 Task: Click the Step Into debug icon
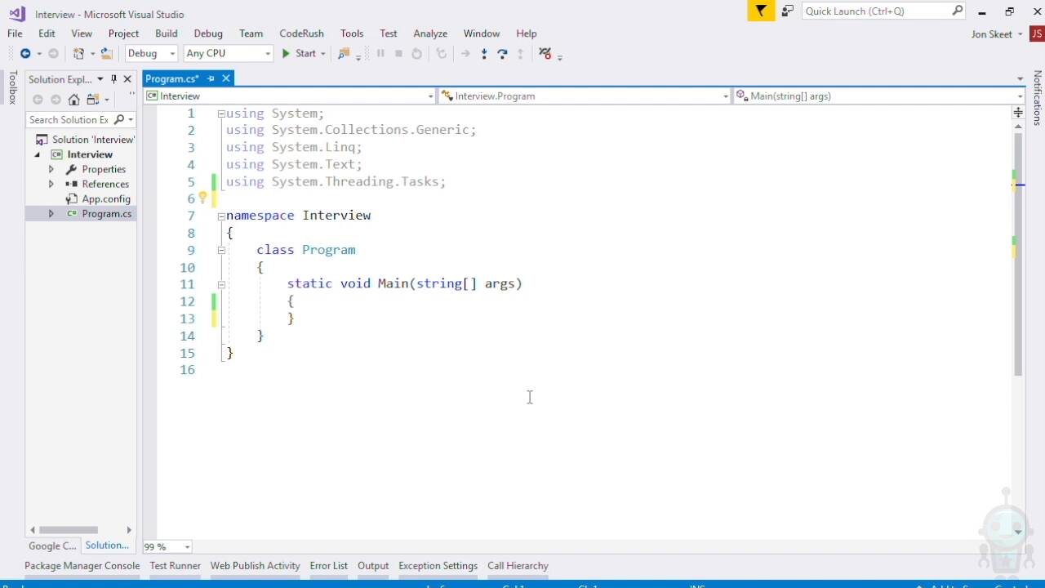pos(484,54)
